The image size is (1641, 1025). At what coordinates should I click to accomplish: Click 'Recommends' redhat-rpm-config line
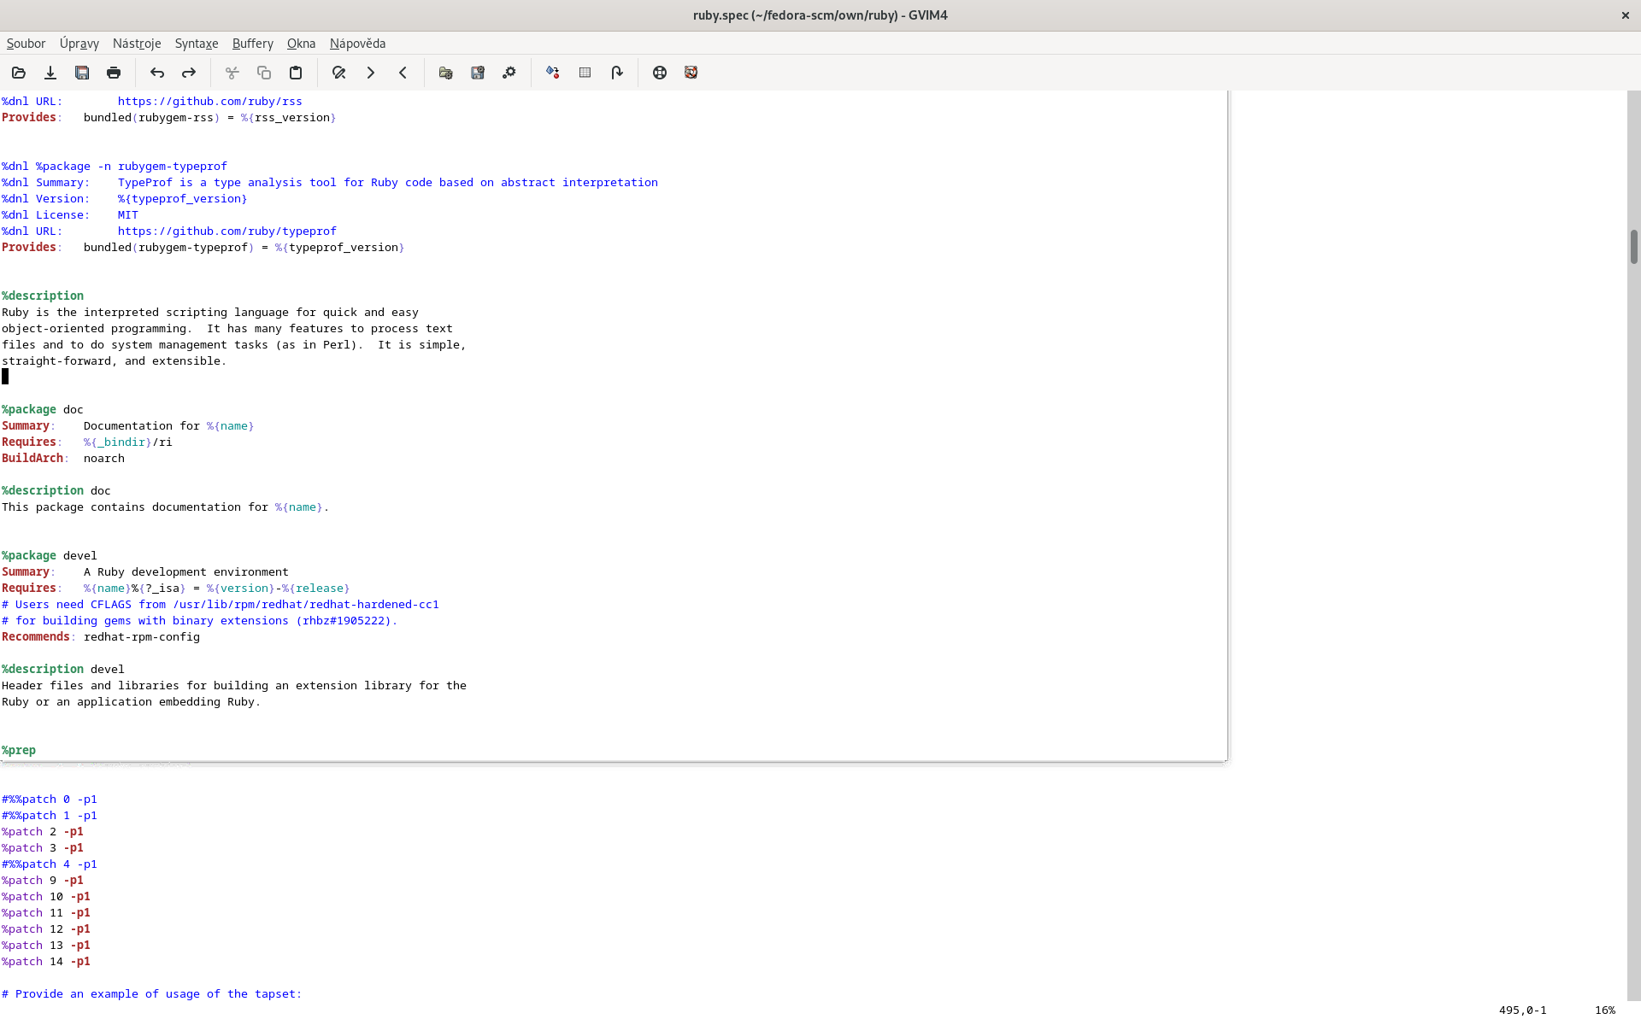click(x=101, y=636)
